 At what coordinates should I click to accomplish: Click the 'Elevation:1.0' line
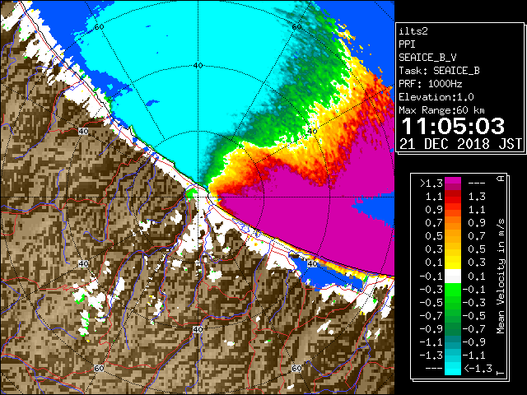(436, 97)
